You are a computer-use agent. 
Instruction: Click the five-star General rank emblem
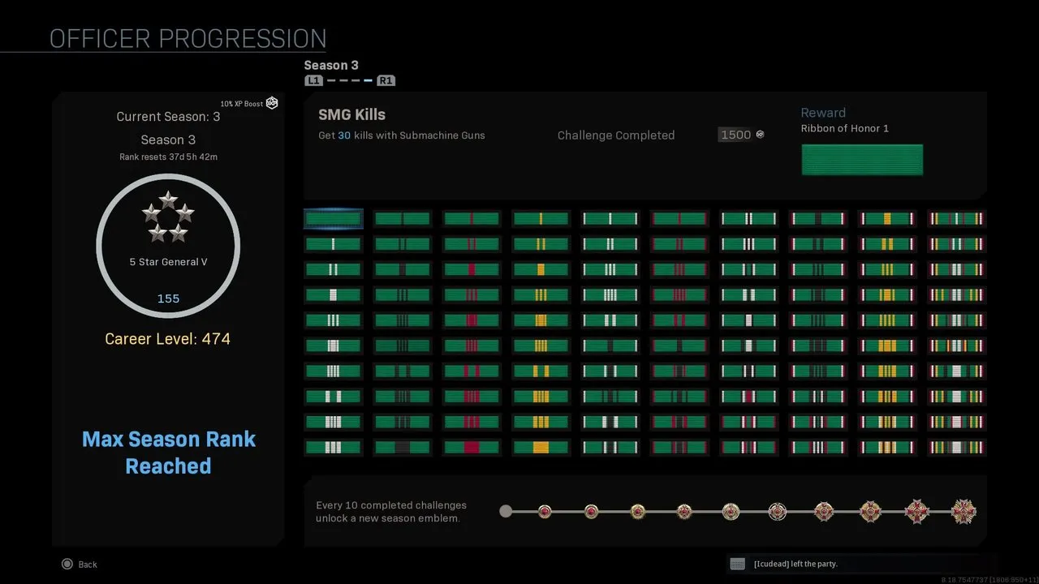pyautogui.click(x=168, y=217)
